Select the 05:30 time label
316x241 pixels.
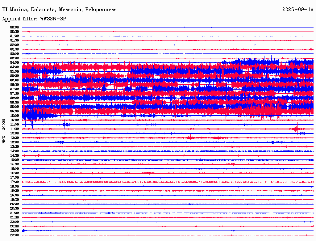point(15,76)
